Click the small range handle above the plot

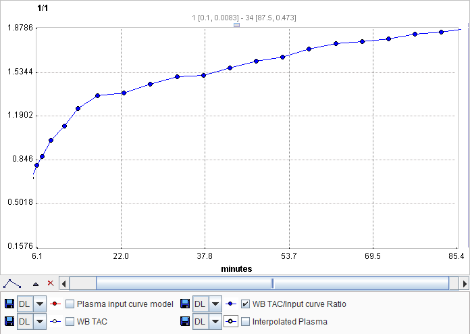236,25
